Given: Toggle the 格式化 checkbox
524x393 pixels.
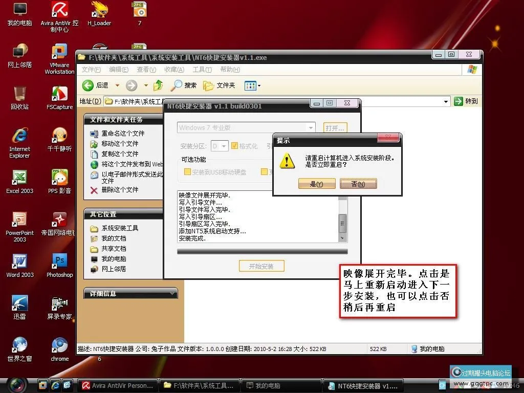Looking at the screenshot, I should tap(235, 146).
